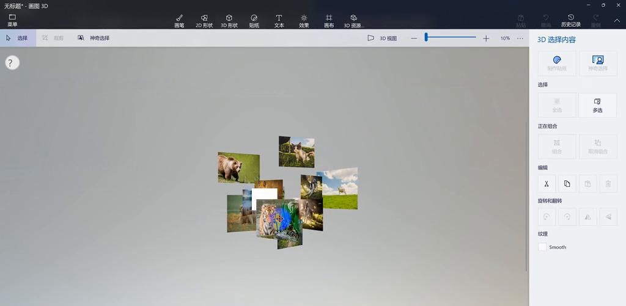
Task: Click the zoom slider handle
Action: coord(426,37)
